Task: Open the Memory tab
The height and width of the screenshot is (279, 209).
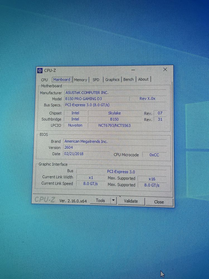Action: 81,80
